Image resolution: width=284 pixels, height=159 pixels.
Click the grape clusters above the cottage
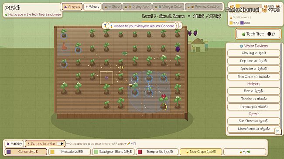(x=192, y=33)
